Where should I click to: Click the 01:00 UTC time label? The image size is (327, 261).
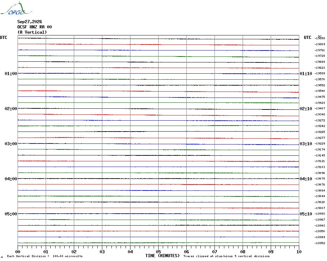[x=11, y=73]
